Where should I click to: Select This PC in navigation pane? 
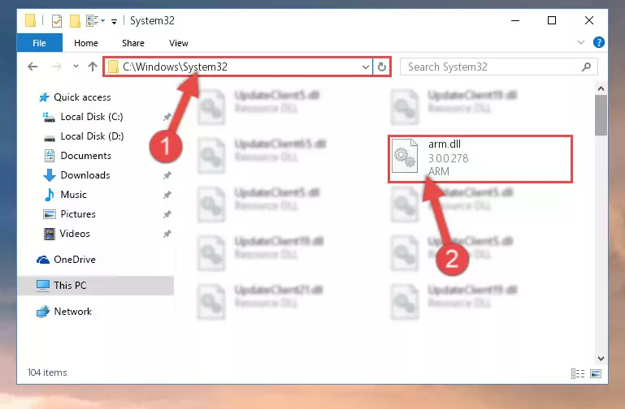(96, 286)
